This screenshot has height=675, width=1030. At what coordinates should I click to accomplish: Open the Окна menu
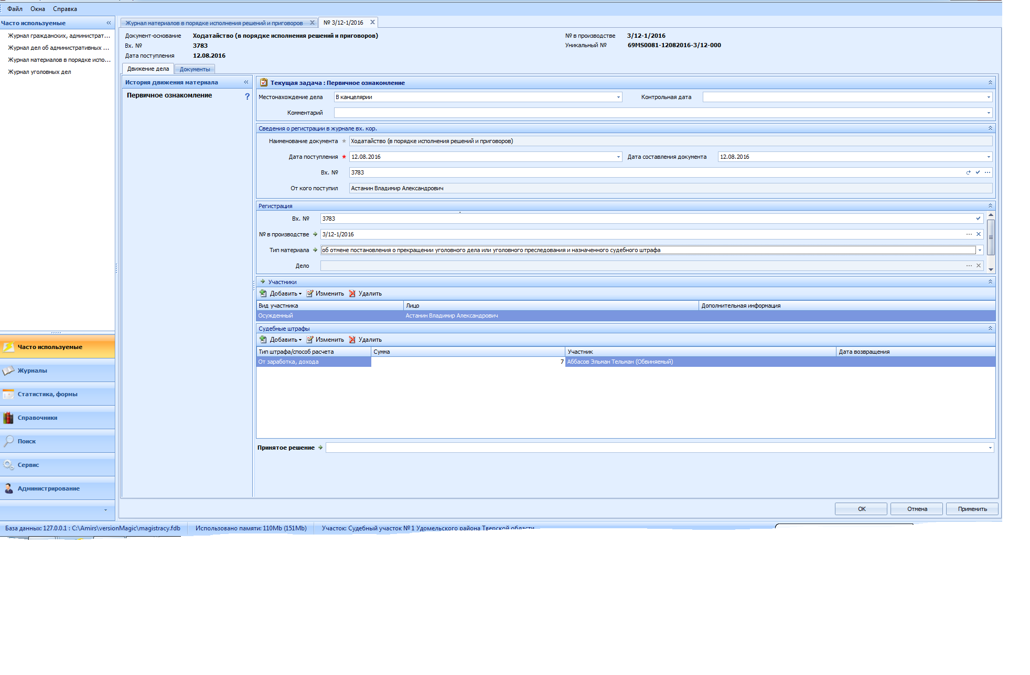point(38,9)
